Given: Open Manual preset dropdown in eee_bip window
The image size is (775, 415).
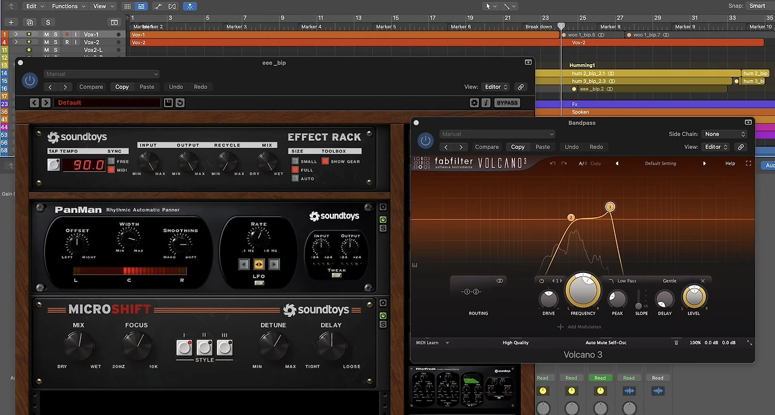Looking at the screenshot, I should point(101,74).
